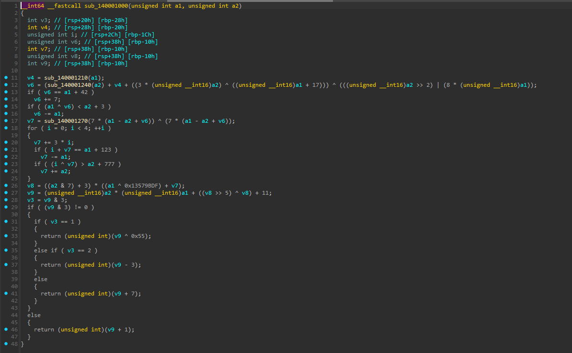Follow the sub_140001210 call on line 11

pyautogui.click(x=66, y=78)
